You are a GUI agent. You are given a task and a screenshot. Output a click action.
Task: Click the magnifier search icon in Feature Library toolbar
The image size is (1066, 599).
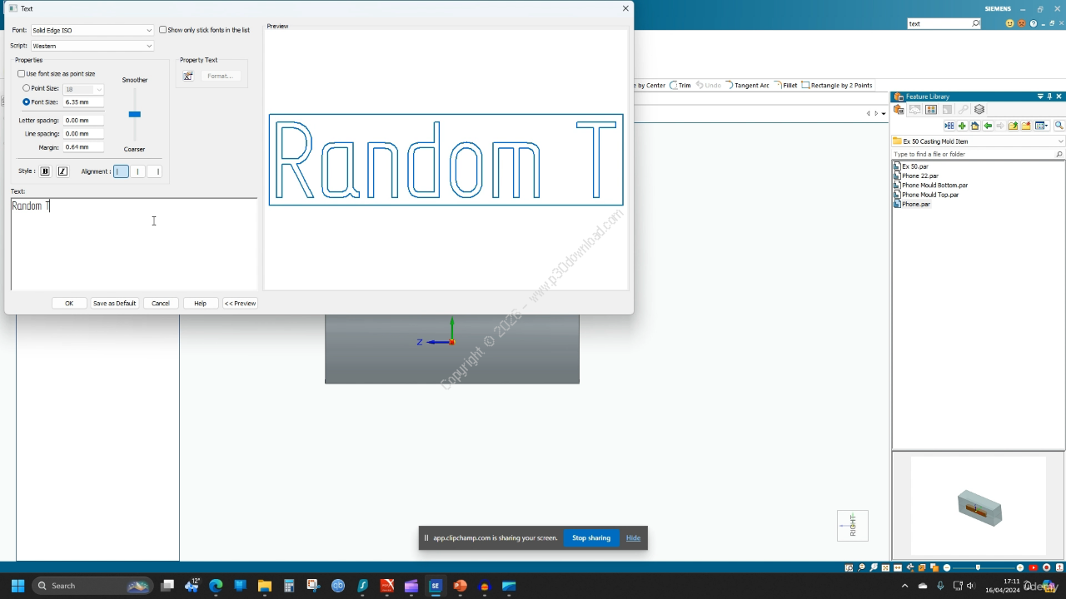tap(1059, 126)
